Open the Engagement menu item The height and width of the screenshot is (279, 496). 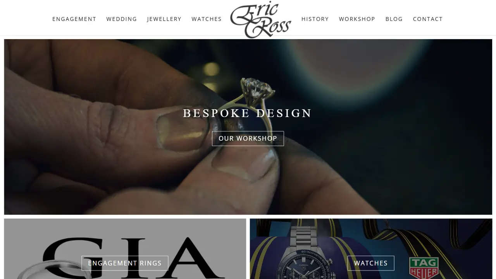pos(74,19)
